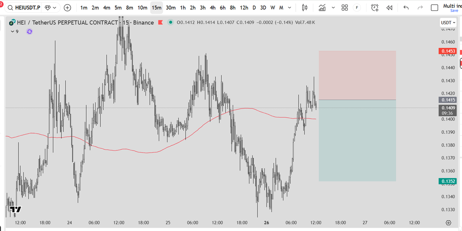Image resolution: width=462 pixels, height=231 pixels.
Task: Select the green profit zone of position tool
Action: tap(357, 141)
